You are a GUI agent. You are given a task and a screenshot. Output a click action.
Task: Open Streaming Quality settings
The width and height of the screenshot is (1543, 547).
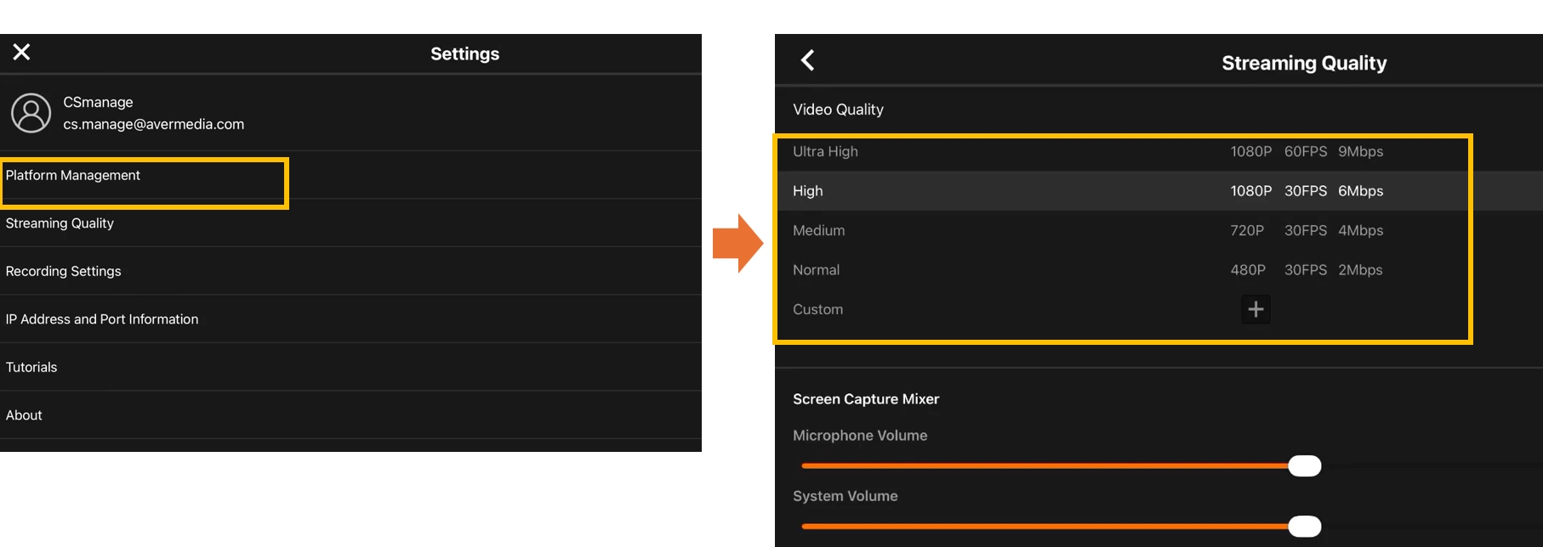pyautogui.click(x=60, y=223)
